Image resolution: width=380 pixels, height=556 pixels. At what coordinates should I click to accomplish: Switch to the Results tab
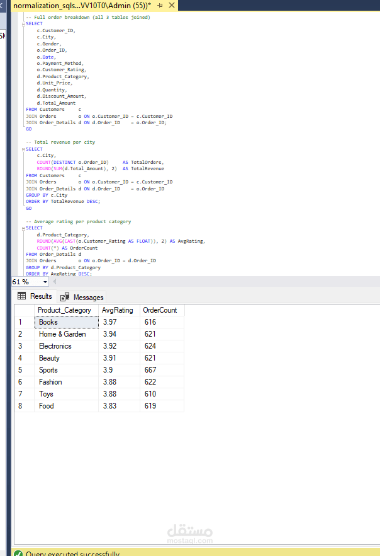[35, 296]
